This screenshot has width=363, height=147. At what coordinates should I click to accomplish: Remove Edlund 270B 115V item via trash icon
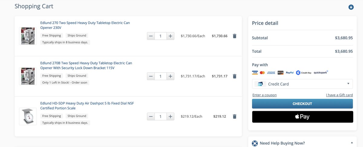234,76
